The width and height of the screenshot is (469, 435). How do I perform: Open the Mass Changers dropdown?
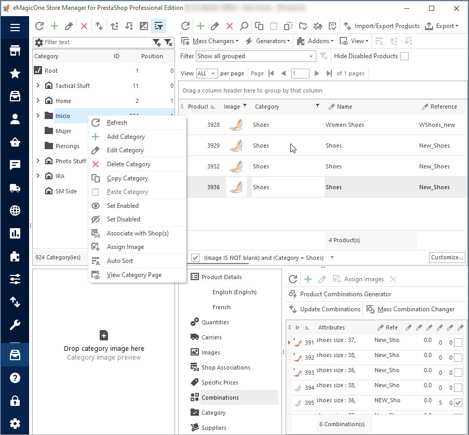[210, 41]
